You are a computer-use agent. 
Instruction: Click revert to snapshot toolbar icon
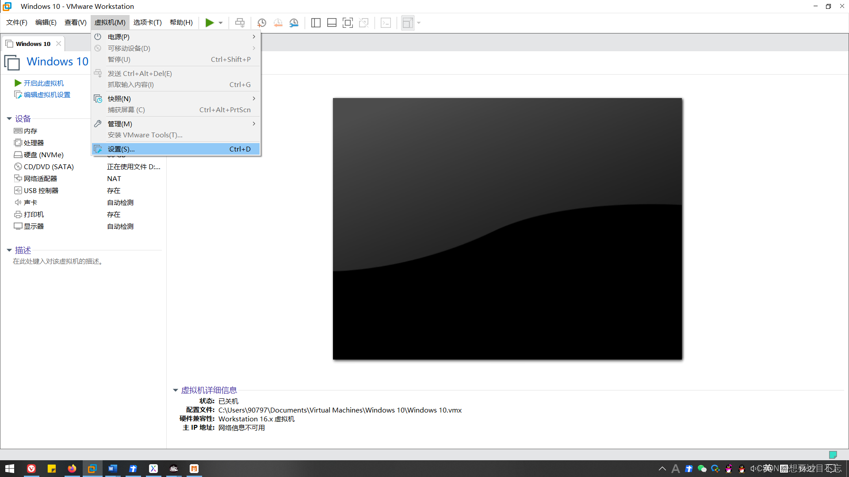pyautogui.click(x=278, y=23)
